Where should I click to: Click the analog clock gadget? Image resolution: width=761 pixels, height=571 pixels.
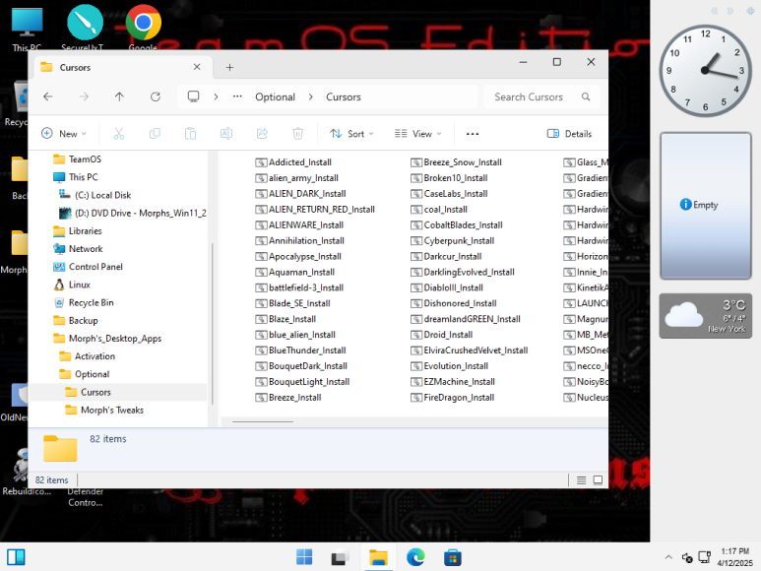(705, 71)
